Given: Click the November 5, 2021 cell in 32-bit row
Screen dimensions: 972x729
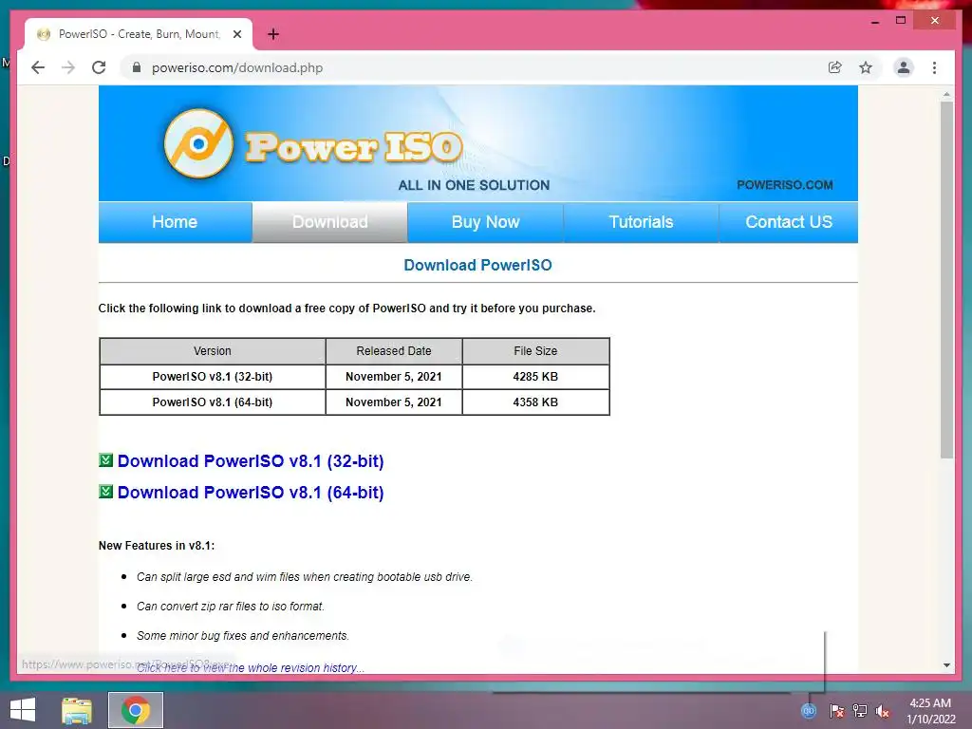Looking at the screenshot, I should click(x=394, y=376).
